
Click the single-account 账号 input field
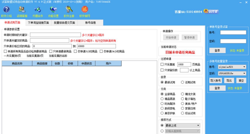coord(233,32)
